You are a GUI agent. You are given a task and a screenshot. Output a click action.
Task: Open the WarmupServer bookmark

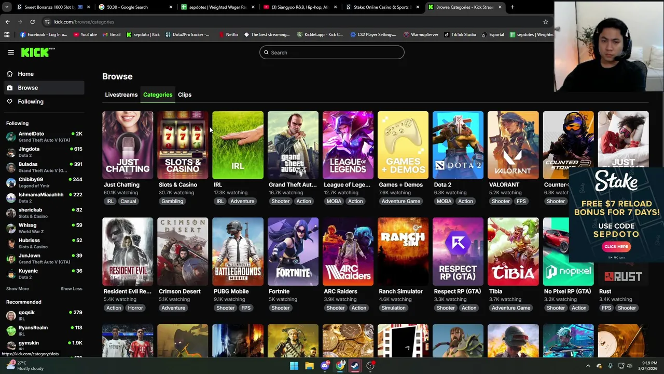[420, 34]
